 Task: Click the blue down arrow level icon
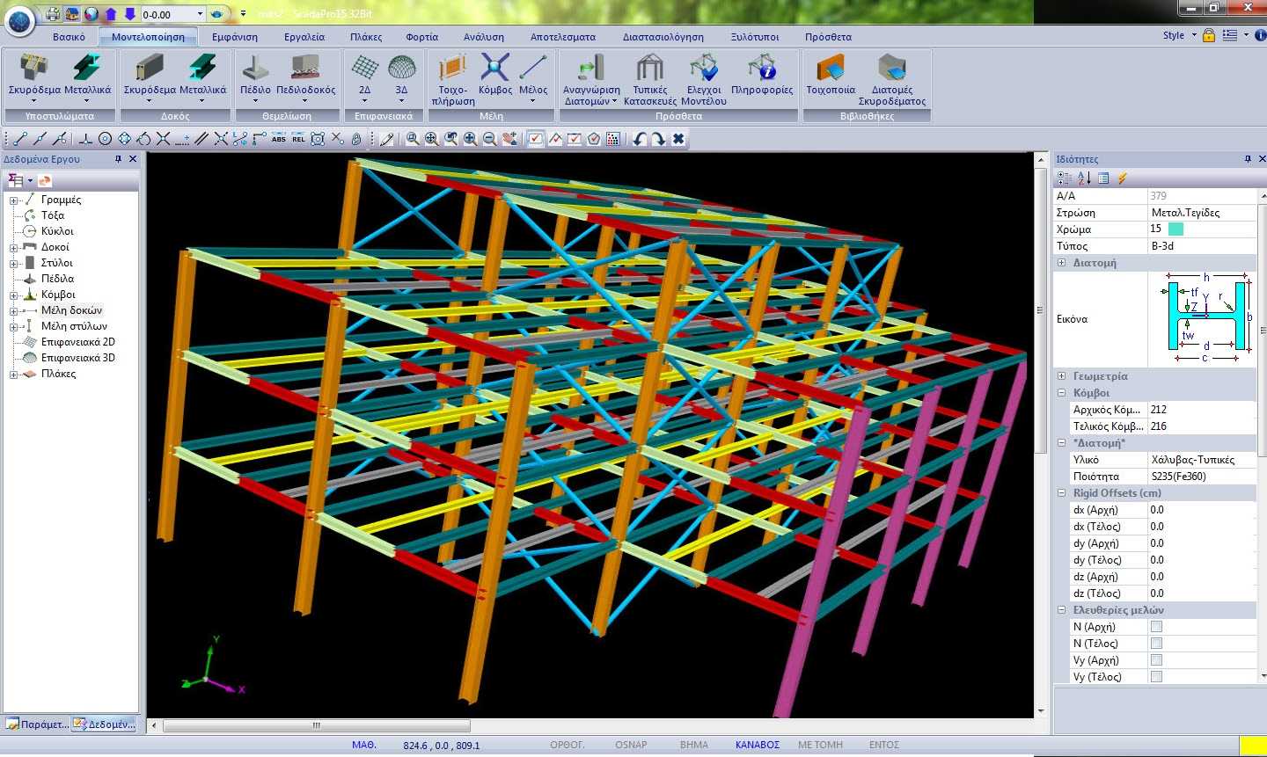(x=130, y=14)
